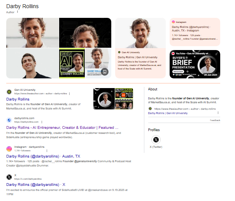Open three-dot menu for darbyrollins.com result
The width and height of the screenshot is (235, 201).
[x=42, y=122]
